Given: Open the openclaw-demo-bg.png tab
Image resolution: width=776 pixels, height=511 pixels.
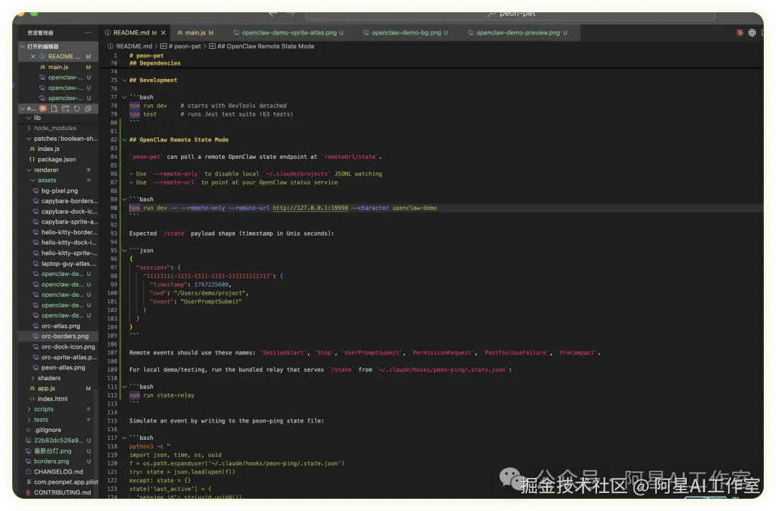Looking at the screenshot, I should point(406,32).
